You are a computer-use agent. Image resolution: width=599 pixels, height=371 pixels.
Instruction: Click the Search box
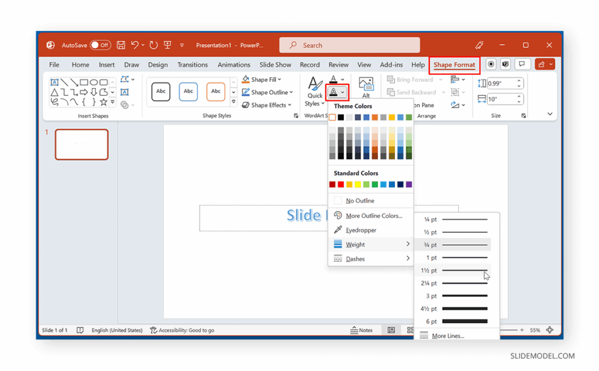350,45
